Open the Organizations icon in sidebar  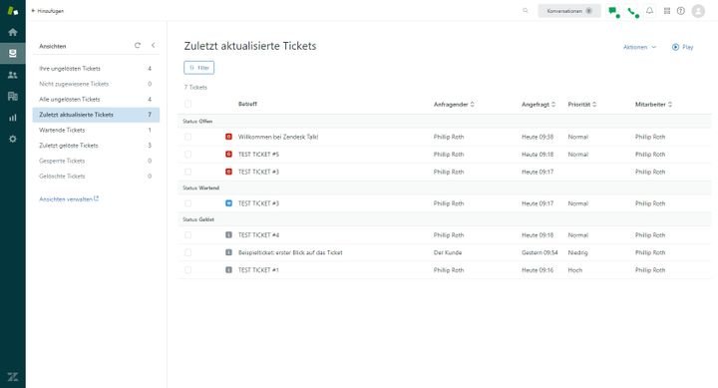[13, 96]
